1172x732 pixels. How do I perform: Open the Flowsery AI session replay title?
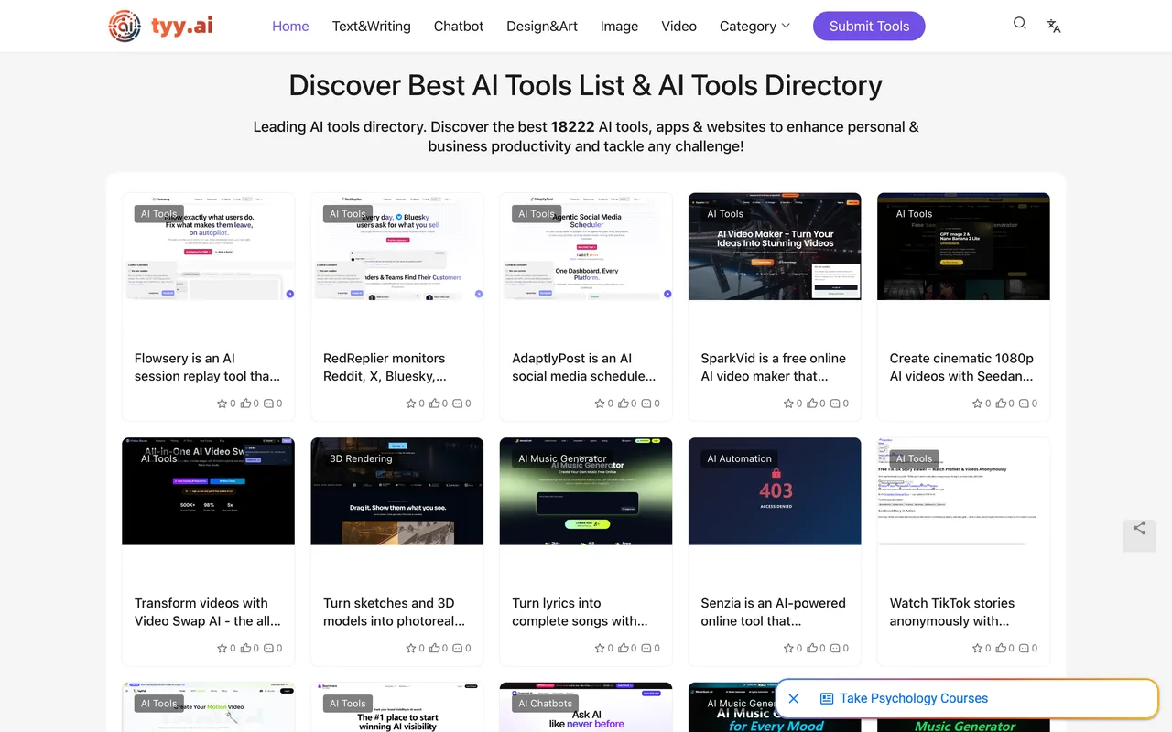[x=208, y=367]
